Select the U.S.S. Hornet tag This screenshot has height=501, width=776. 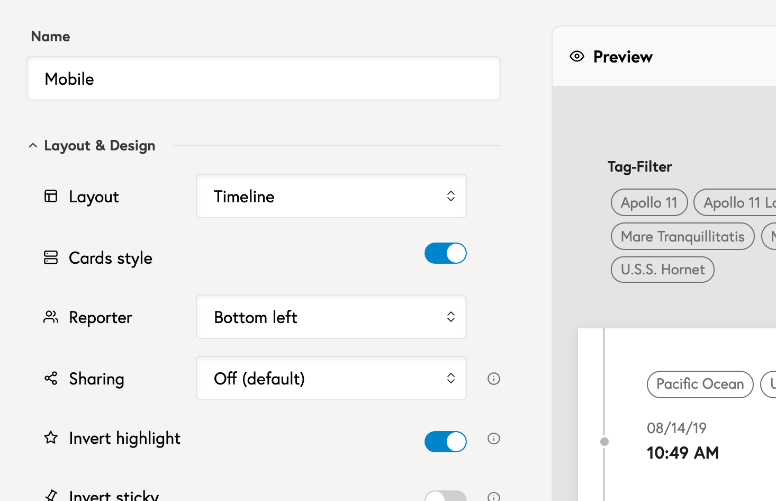tap(662, 270)
